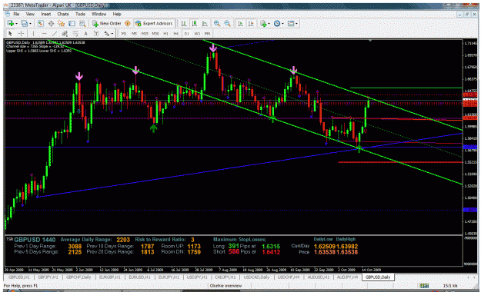The height and width of the screenshot is (292, 481).
Task: Click the Okehie overview profile status text
Action: click(225, 286)
